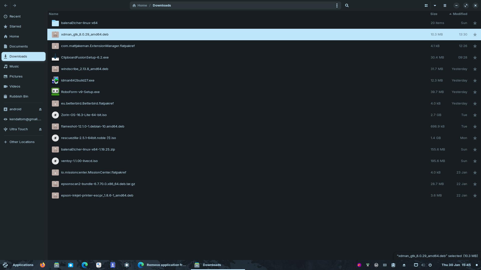
Task: Open Rubbish Bin in the sidebar
Action: click(24, 96)
